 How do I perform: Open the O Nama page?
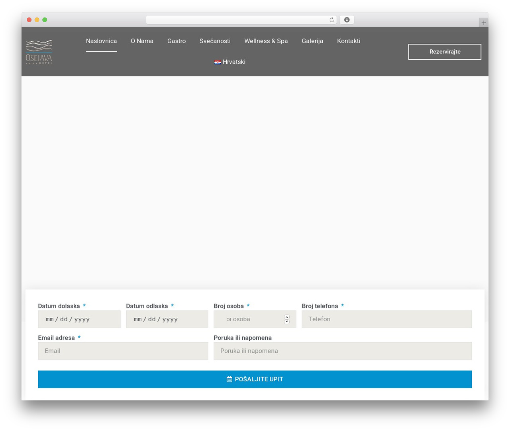142,41
